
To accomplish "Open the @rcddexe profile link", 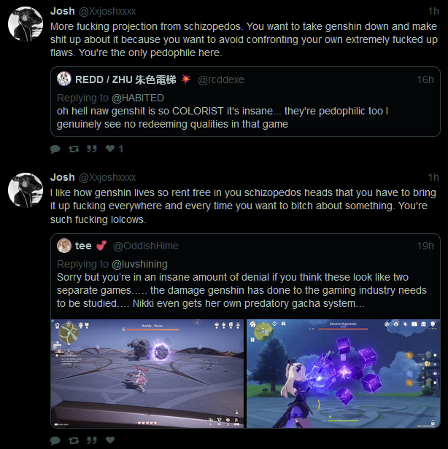I will [x=220, y=79].
